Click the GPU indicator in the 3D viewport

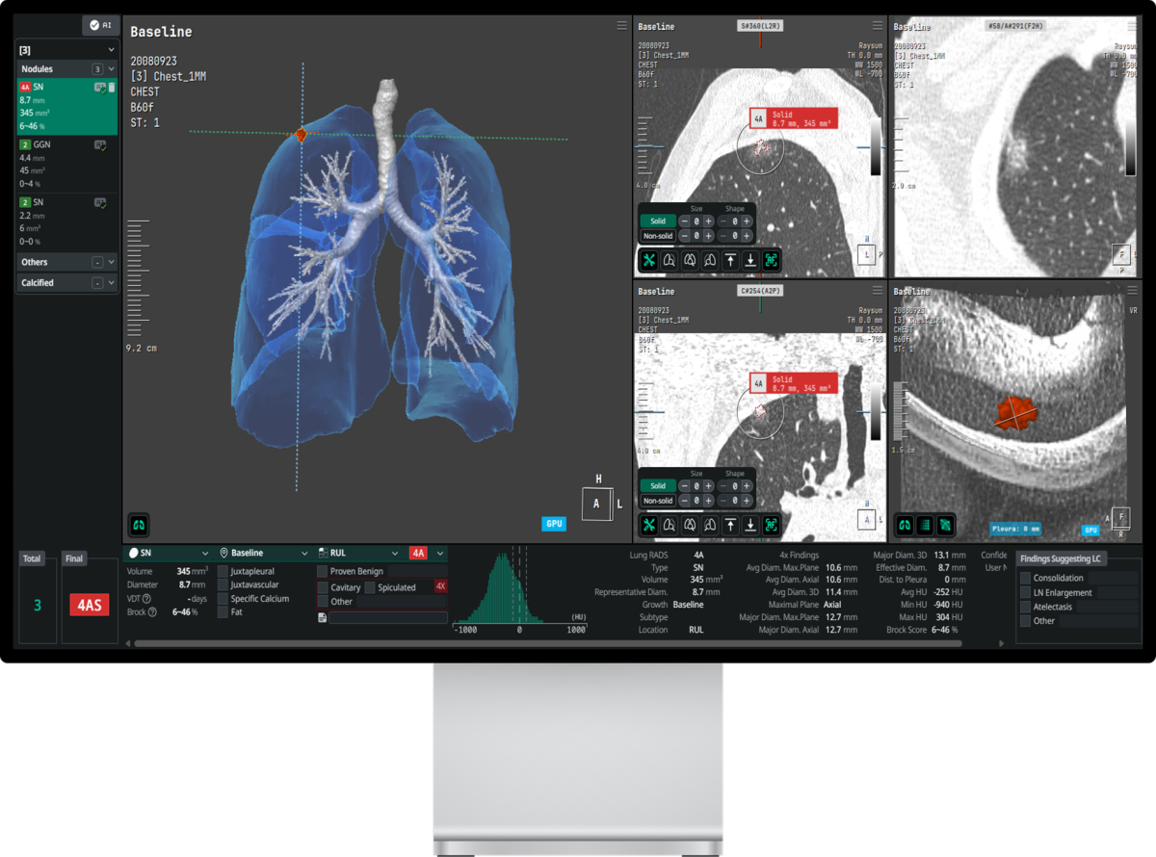(x=554, y=523)
